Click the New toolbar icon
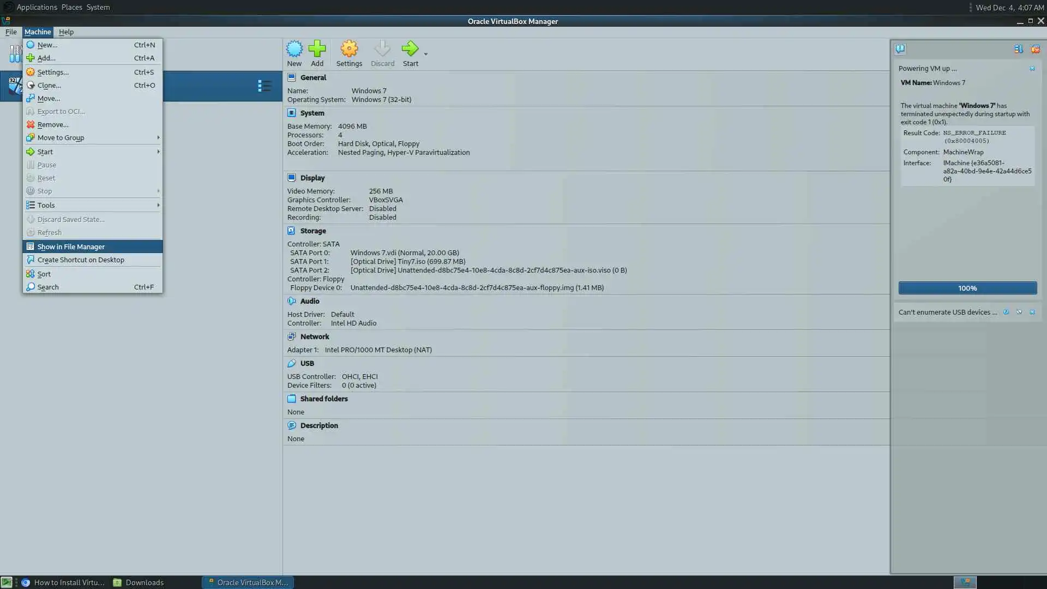Viewport: 1047px width, 589px height. coord(294,50)
